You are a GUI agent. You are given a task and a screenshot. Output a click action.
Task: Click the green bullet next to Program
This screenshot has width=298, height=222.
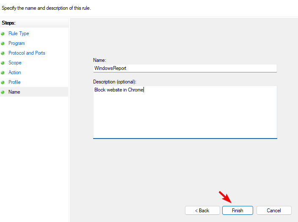coord(3,43)
